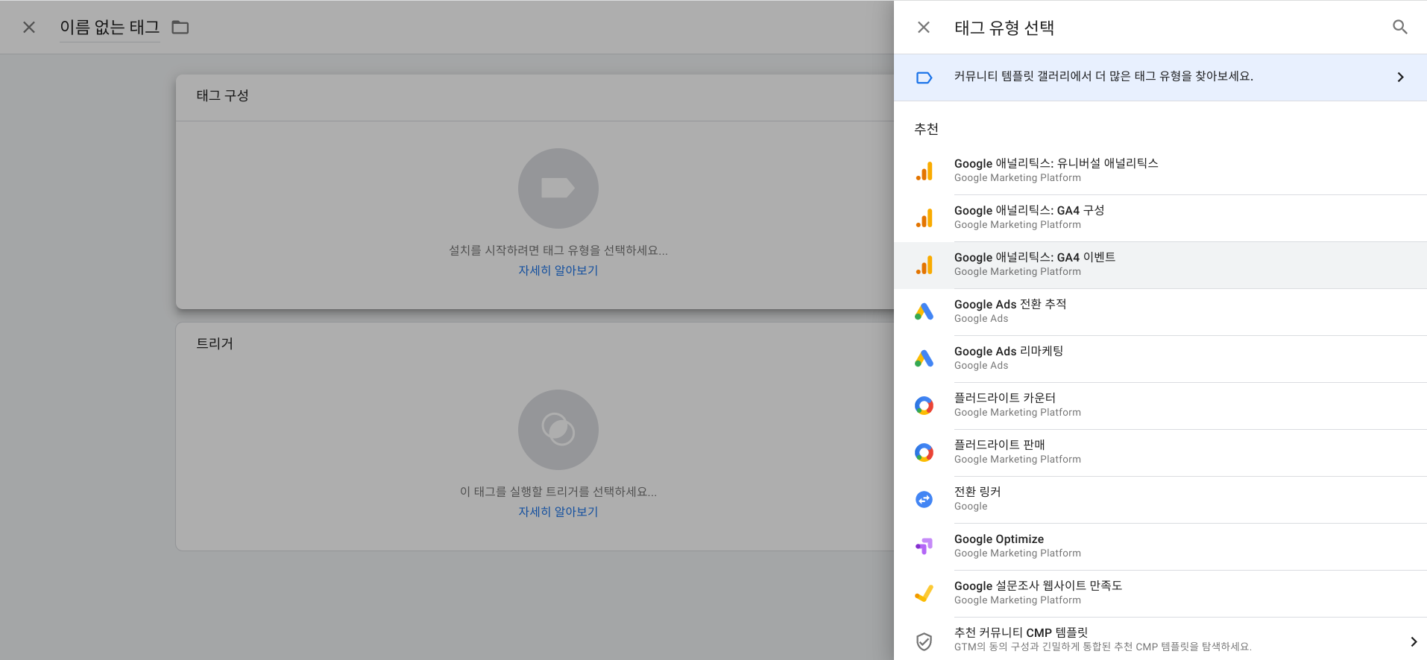1427x660 pixels.
Task: Click 전환 링커 icon
Action: [x=924, y=500]
